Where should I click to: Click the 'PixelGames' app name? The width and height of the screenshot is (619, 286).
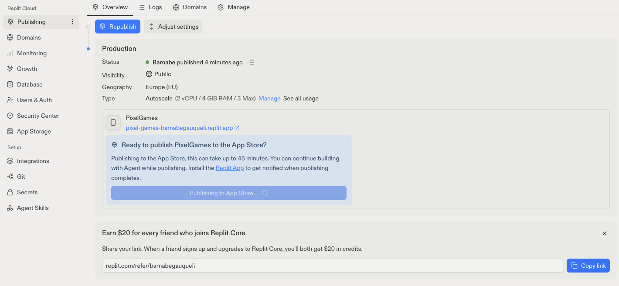(142, 118)
